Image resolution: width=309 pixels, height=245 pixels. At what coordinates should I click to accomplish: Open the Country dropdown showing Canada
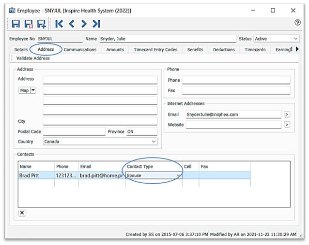[x=100, y=142]
